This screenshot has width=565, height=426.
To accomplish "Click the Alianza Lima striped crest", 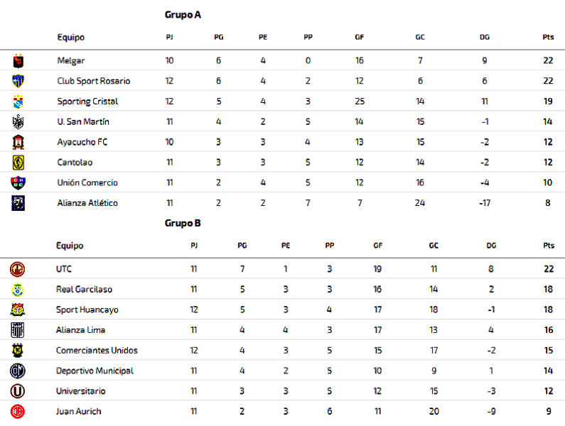I will (x=17, y=330).
